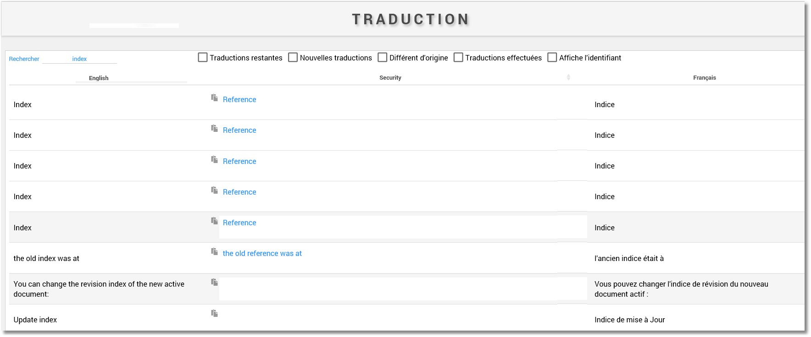811x337 pixels.
Task: Click copy icon in second Index row
Action: point(214,128)
